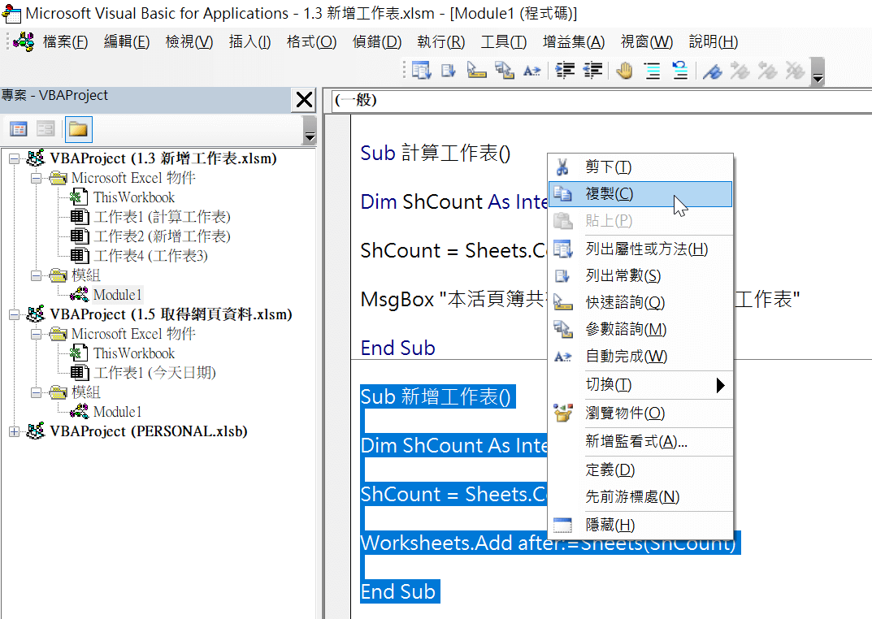Image resolution: width=872 pixels, height=619 pixels.
Task: Select 工作表4 (工作表3) in project tree
Action: pyautogui.click(x=150, y=256)
